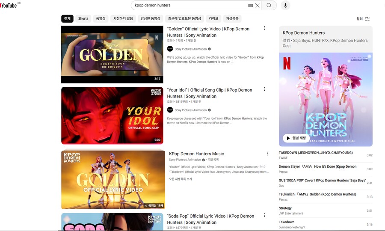Select the Shorts filter chip
Screen dimensions: 385x231
click(83, 19)
